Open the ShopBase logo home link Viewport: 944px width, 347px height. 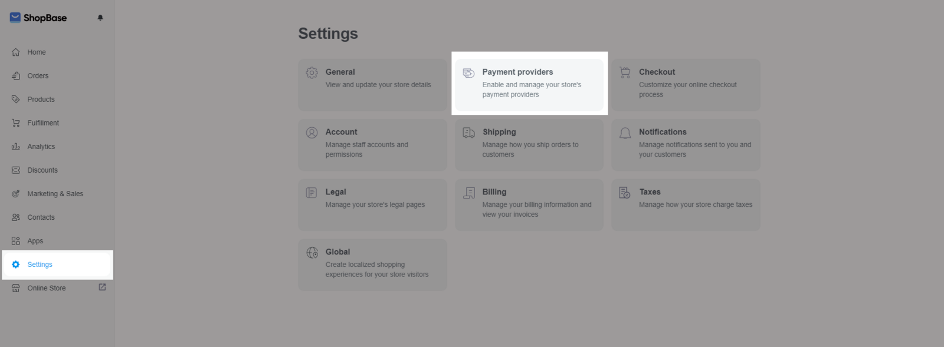pos(38,18)
